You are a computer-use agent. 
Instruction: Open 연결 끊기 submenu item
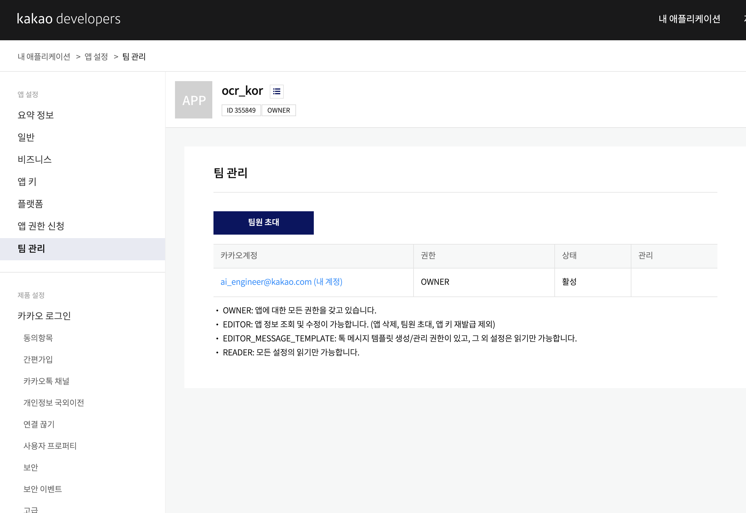(39, 424)
